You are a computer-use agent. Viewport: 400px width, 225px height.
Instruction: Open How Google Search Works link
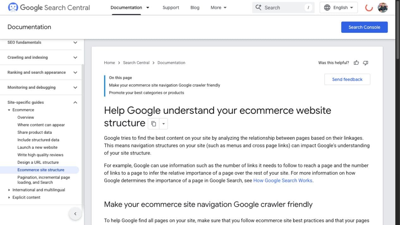(283, 180)
